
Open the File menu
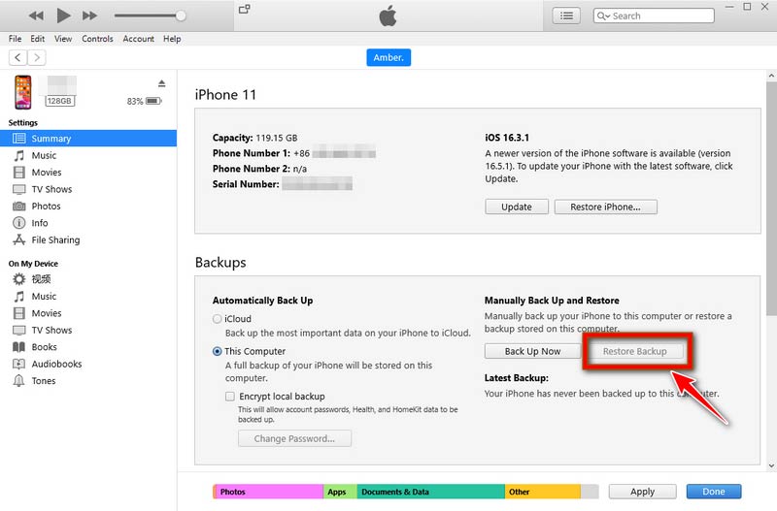point(16,39)
